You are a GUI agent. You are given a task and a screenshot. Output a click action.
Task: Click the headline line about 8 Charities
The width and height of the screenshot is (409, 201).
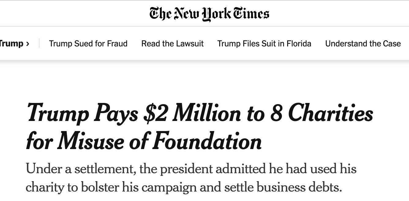pyautogui.click(x=200, y=114)
